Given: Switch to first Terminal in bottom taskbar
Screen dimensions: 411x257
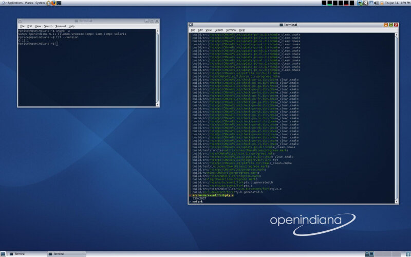Looking at the screenshot, I should coord(27,254).
